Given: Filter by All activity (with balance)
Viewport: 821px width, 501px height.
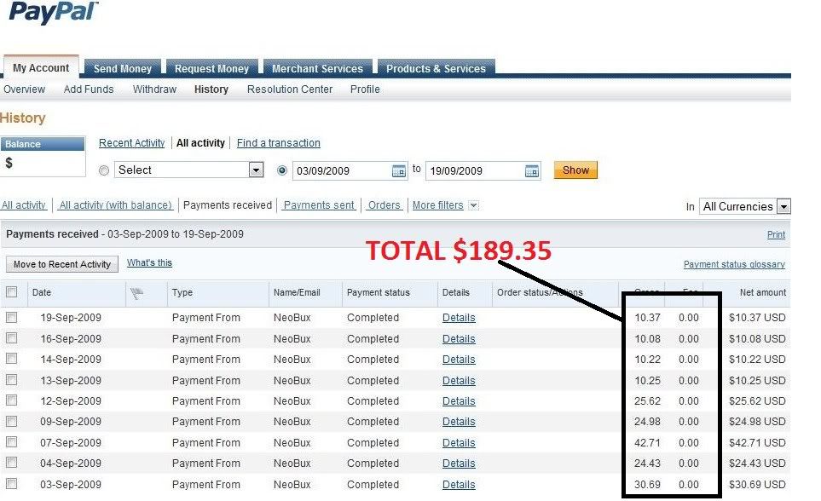Looking at the screenshot, I should [116, 205].
